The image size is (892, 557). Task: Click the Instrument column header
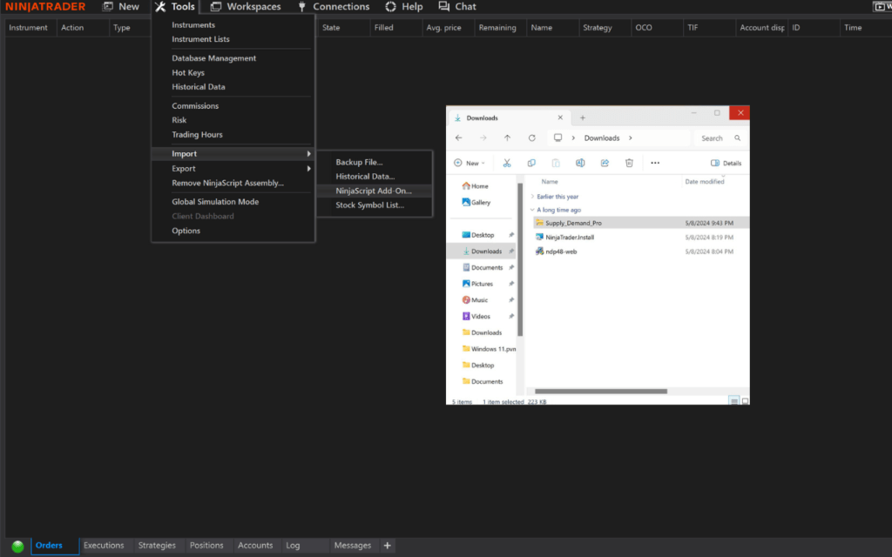tap(29, 27)
